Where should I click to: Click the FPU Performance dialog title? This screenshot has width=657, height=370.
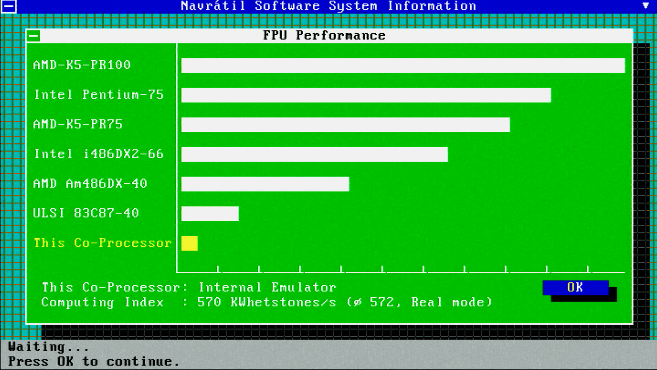[324, 36]
